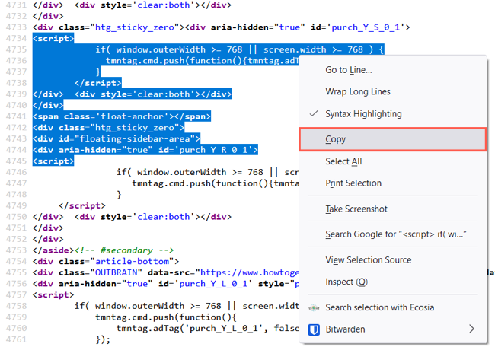Click the Bitwarden shield icon
Screen dimensions: 495x347
[x=314, y=329]
